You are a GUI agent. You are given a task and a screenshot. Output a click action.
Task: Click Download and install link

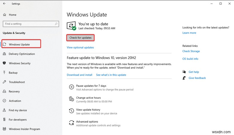click(x=79, y=75)
